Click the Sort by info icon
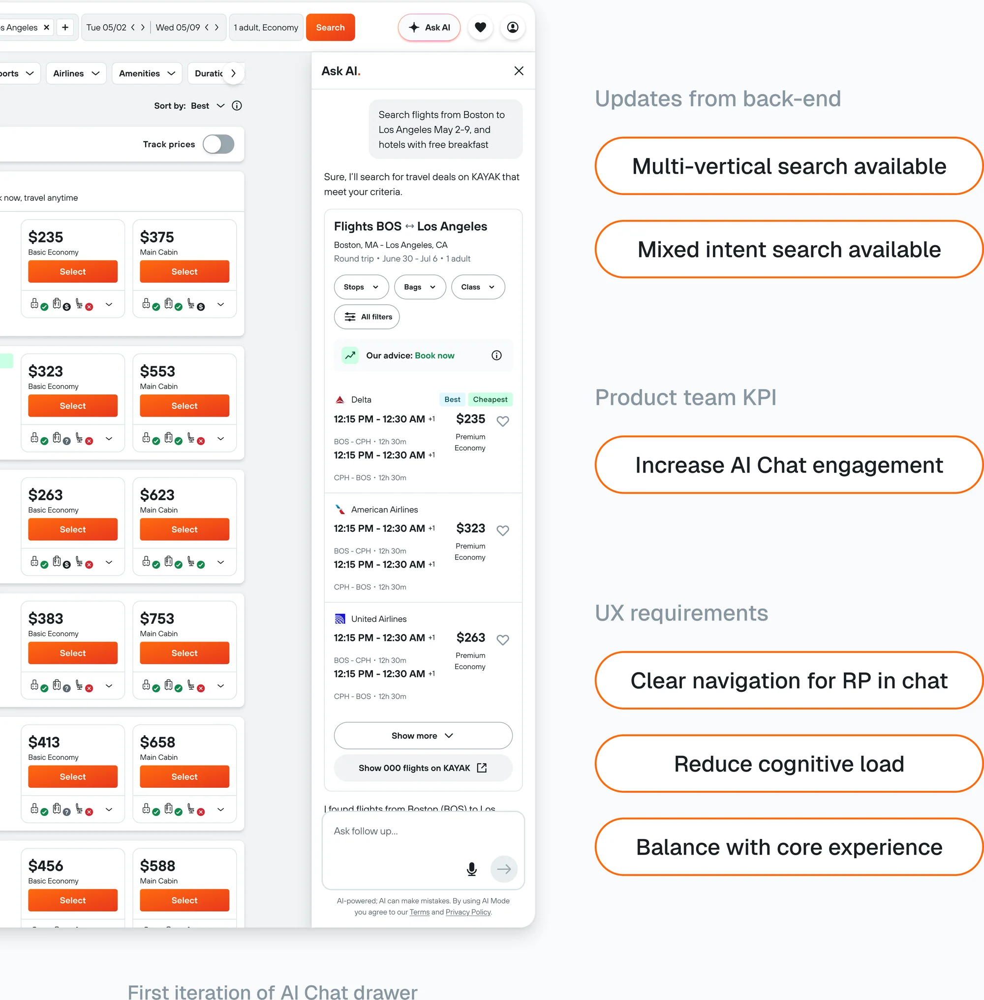984x1000 pixels. (237, 105)
